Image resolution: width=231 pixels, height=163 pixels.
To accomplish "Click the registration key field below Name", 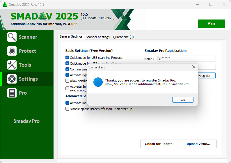I will coord(207,67).
